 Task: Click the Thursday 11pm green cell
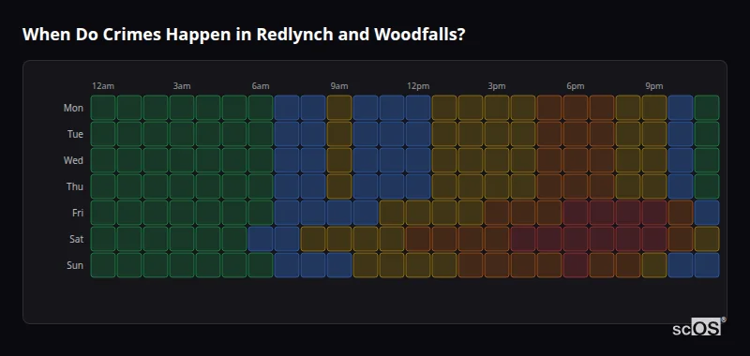tap(707, 186)
